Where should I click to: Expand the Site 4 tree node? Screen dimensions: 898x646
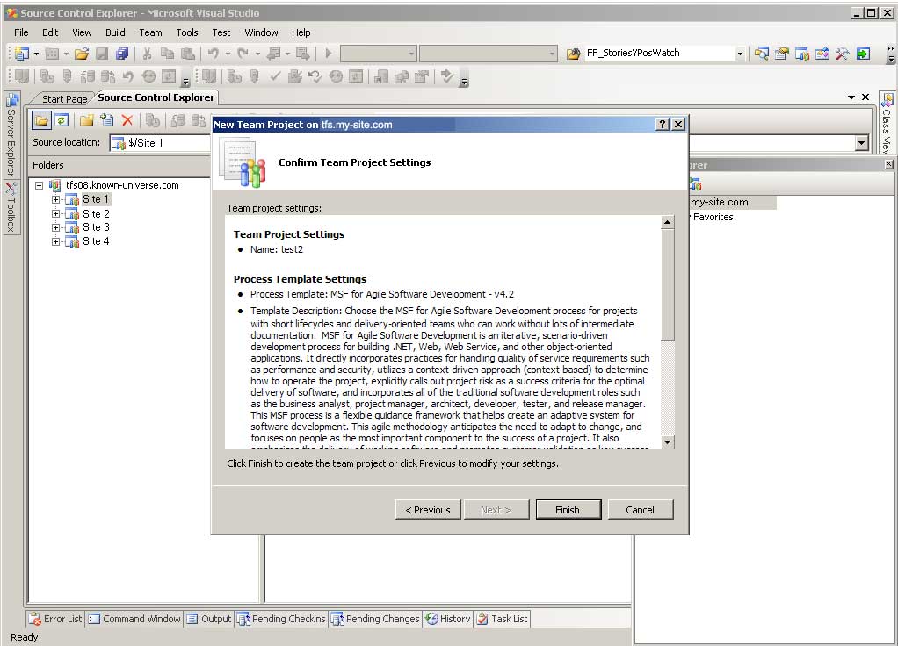[x=55, y=242]
